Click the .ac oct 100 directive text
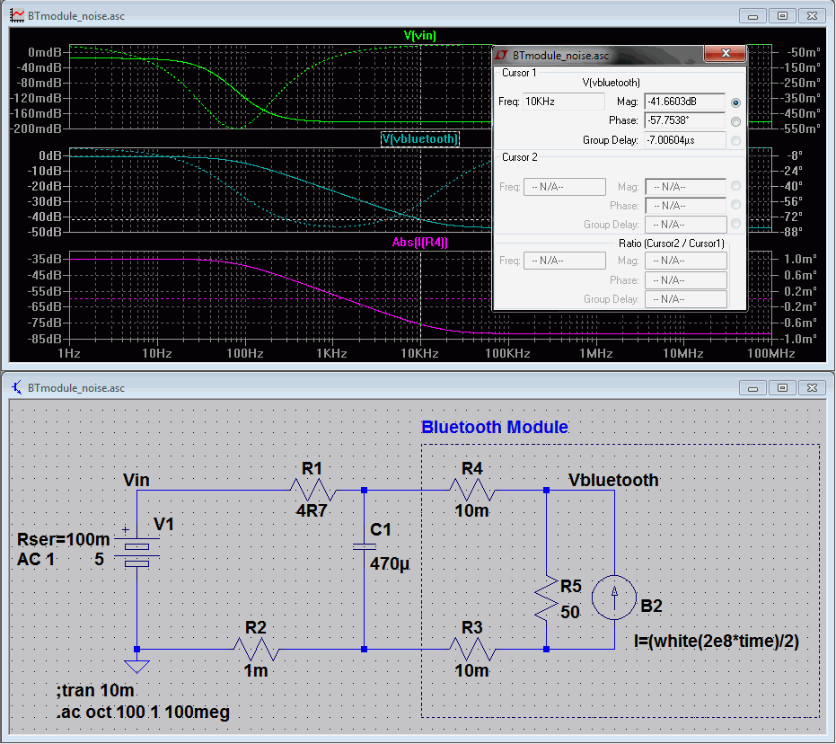The image size is (836, 744). pyautogui.click(x=144, y=713)
